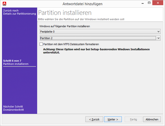Image resolution: width=165 pixels, height=126 pixels.
Task: Click 'Windows auf folgender Partition installieren' label
Action: (64, 26)
